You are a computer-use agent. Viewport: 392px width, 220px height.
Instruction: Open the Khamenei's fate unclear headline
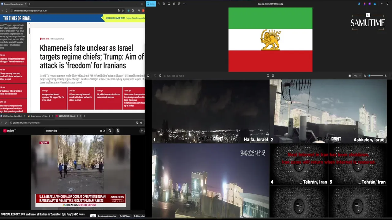pyautogui.click(x=92, y=57)
